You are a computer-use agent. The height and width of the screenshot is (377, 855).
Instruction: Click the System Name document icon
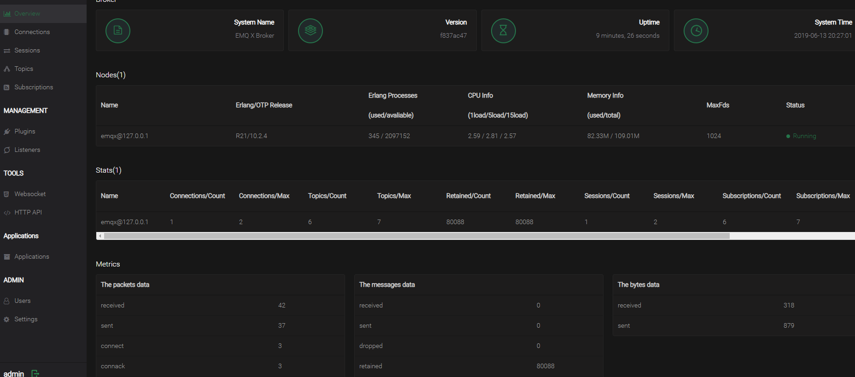pyautogui.click(x=118, y=31)
